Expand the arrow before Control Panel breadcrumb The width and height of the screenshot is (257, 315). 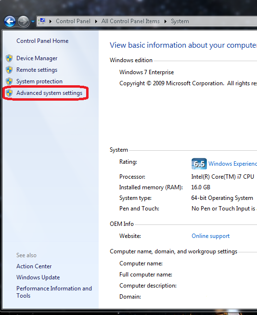tap(51, 21)
